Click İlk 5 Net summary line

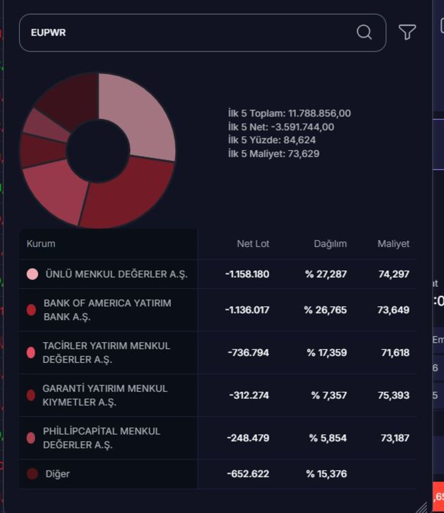(x=281, y=127)
